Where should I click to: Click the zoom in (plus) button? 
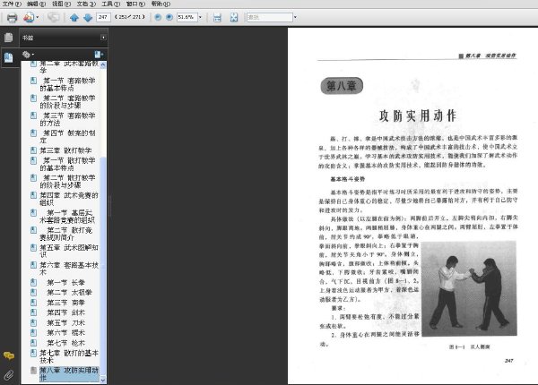point(169,17)
